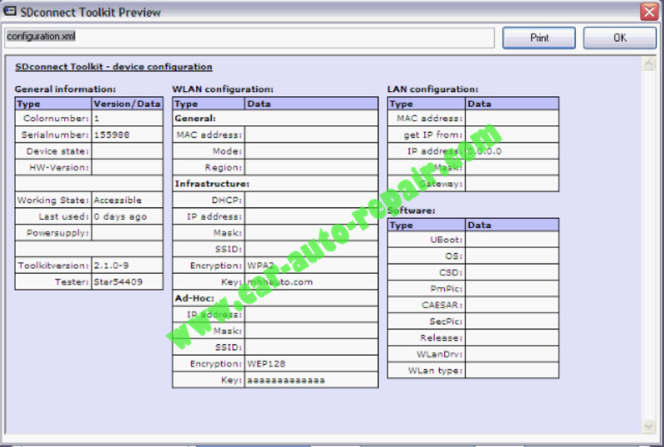Select the OS software row label
Image resolution: width=664 pixels, height=447 pixels.
pos(453,256)
